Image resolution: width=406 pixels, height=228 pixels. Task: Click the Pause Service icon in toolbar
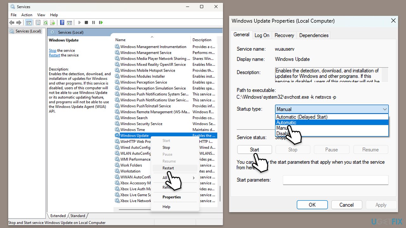pos(93,22)
